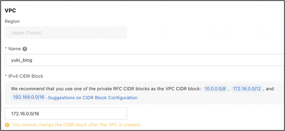Select the 10.0.0.0/8 CIDR suggestion chip
285x131 pixels.
tap(216, 89)
